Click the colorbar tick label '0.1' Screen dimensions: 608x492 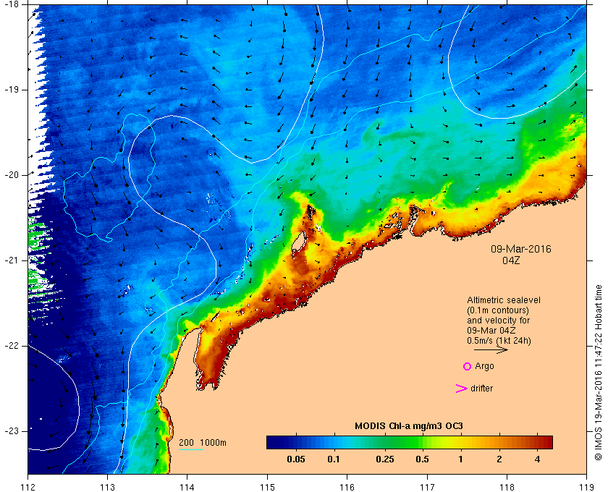pos(334,459)
